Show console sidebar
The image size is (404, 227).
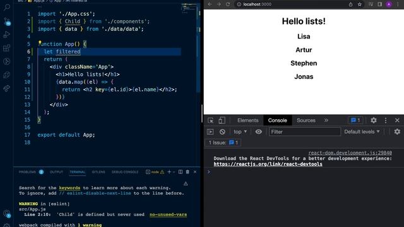pos(210,132)
